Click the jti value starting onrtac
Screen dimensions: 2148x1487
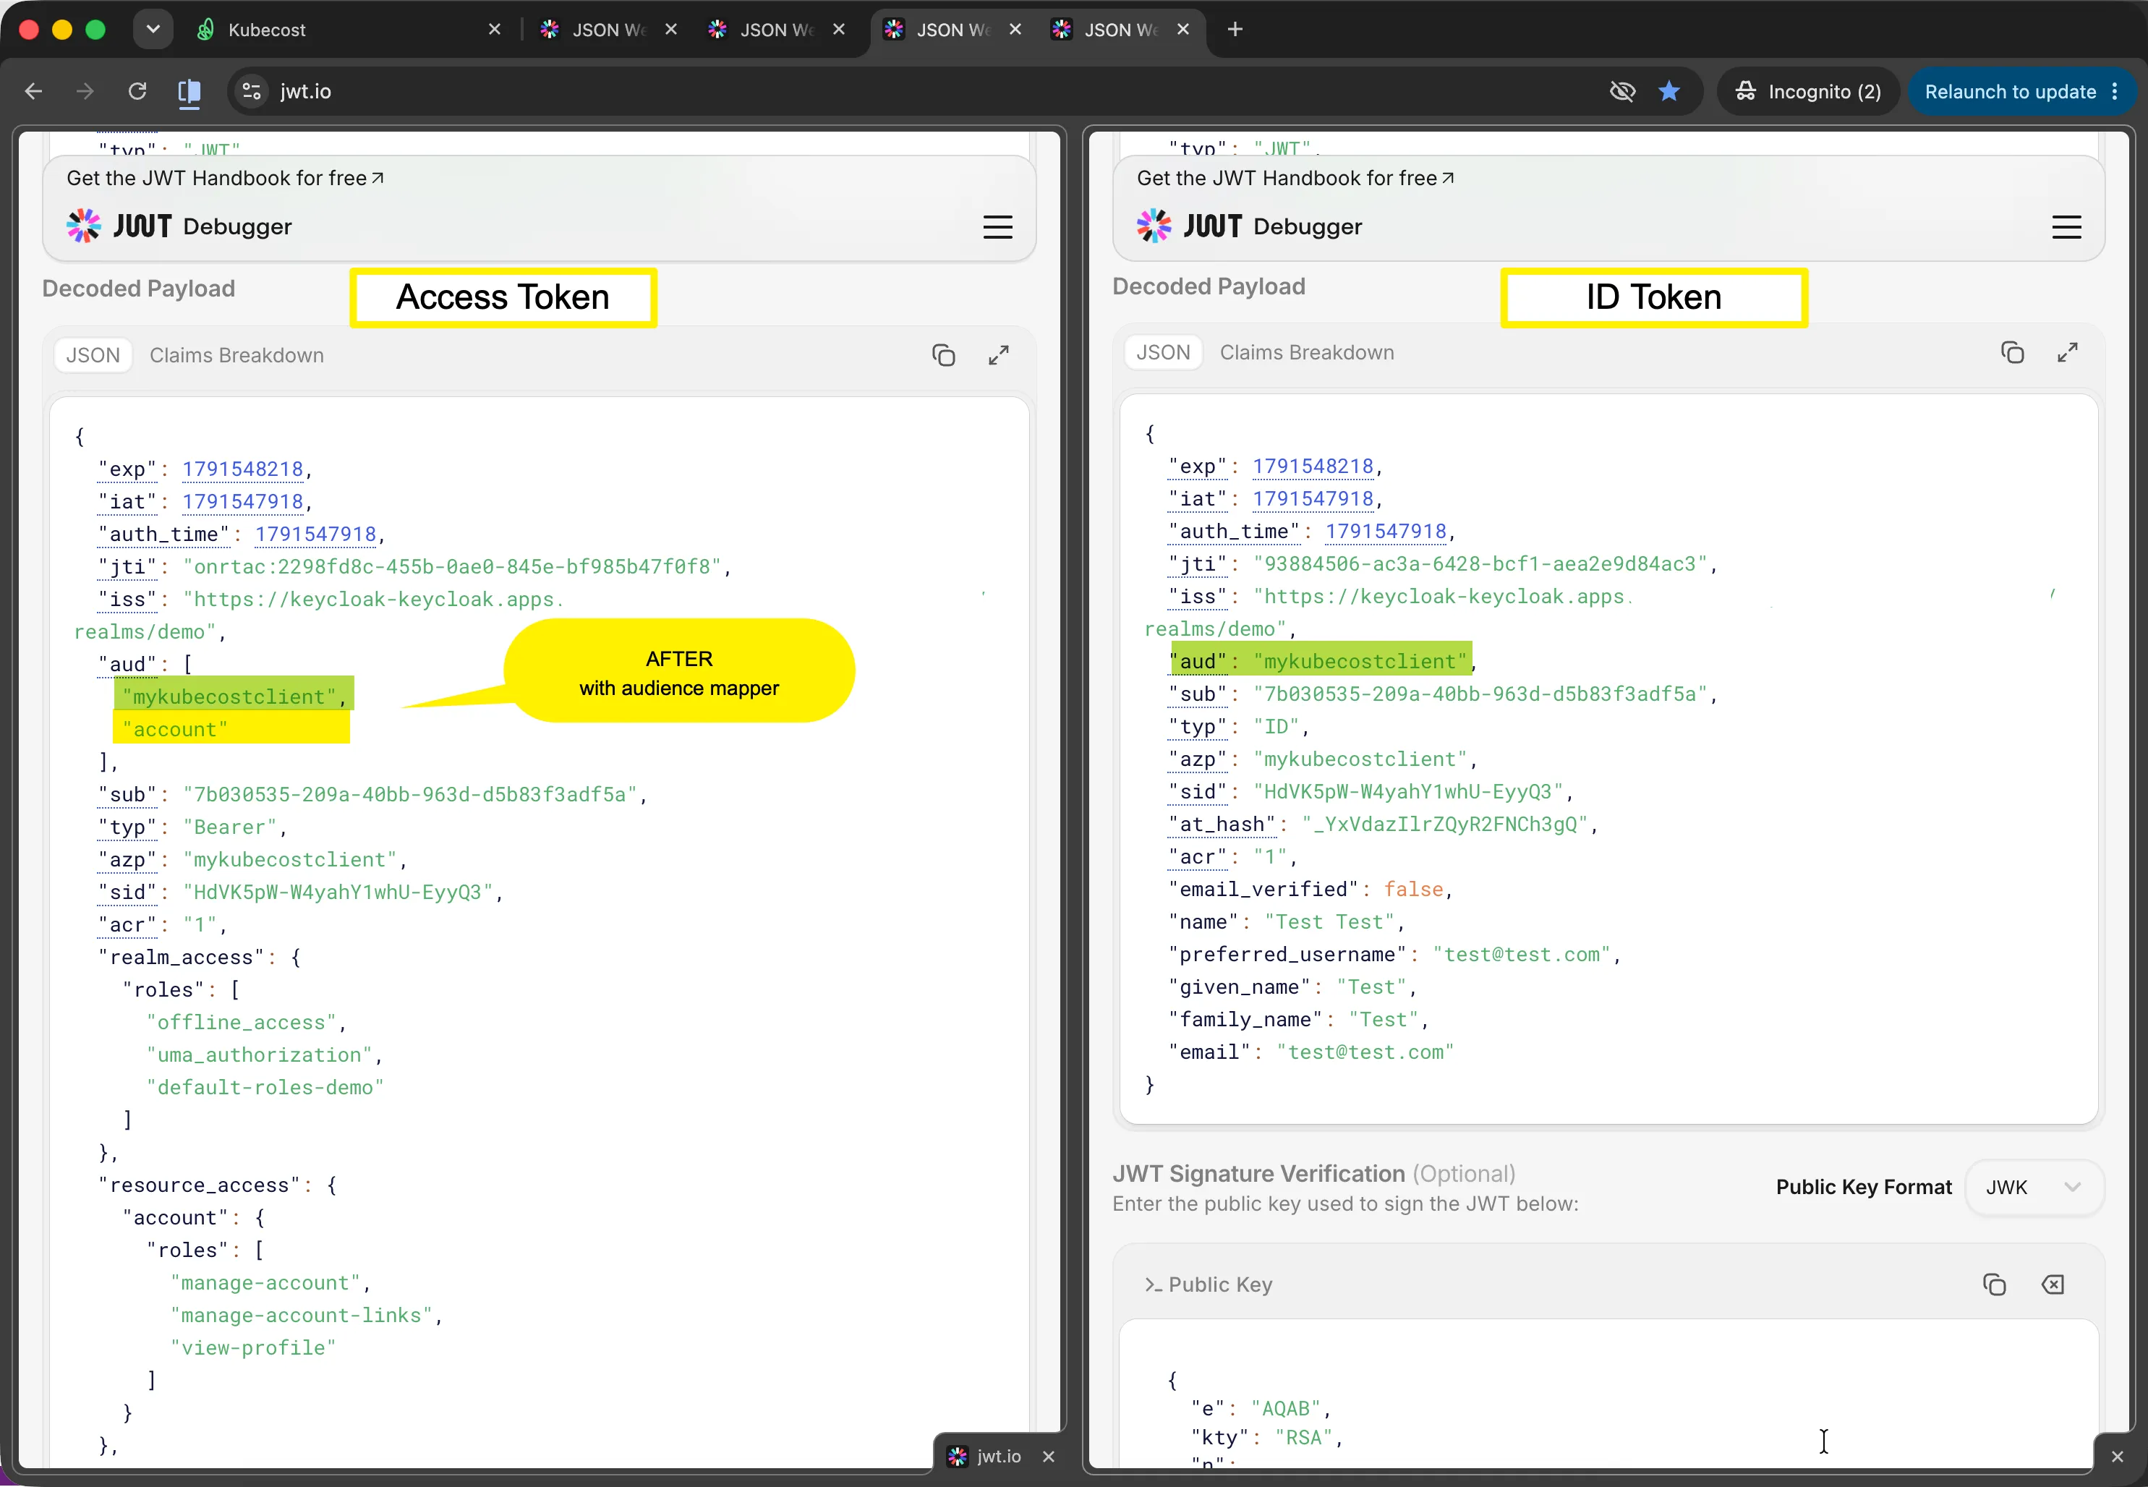(452, 566)
